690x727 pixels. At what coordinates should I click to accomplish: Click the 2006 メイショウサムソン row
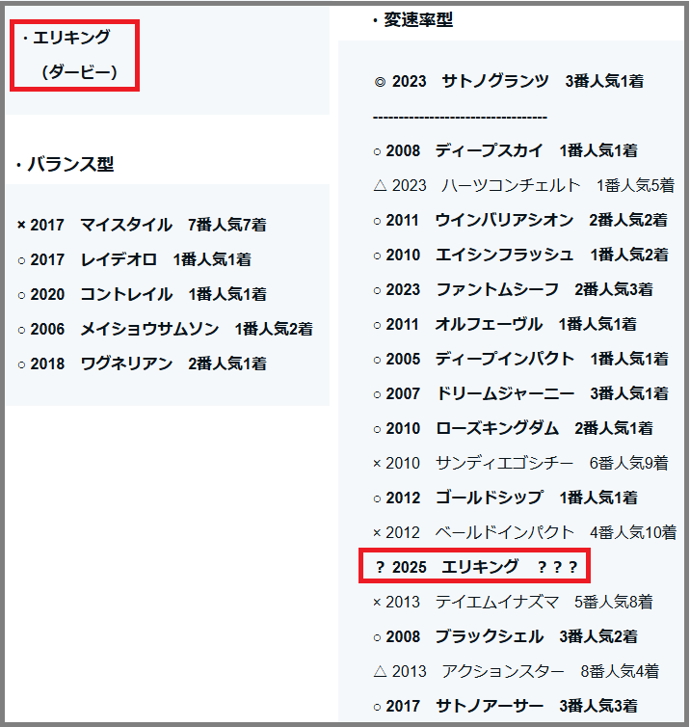pos(165,329)
